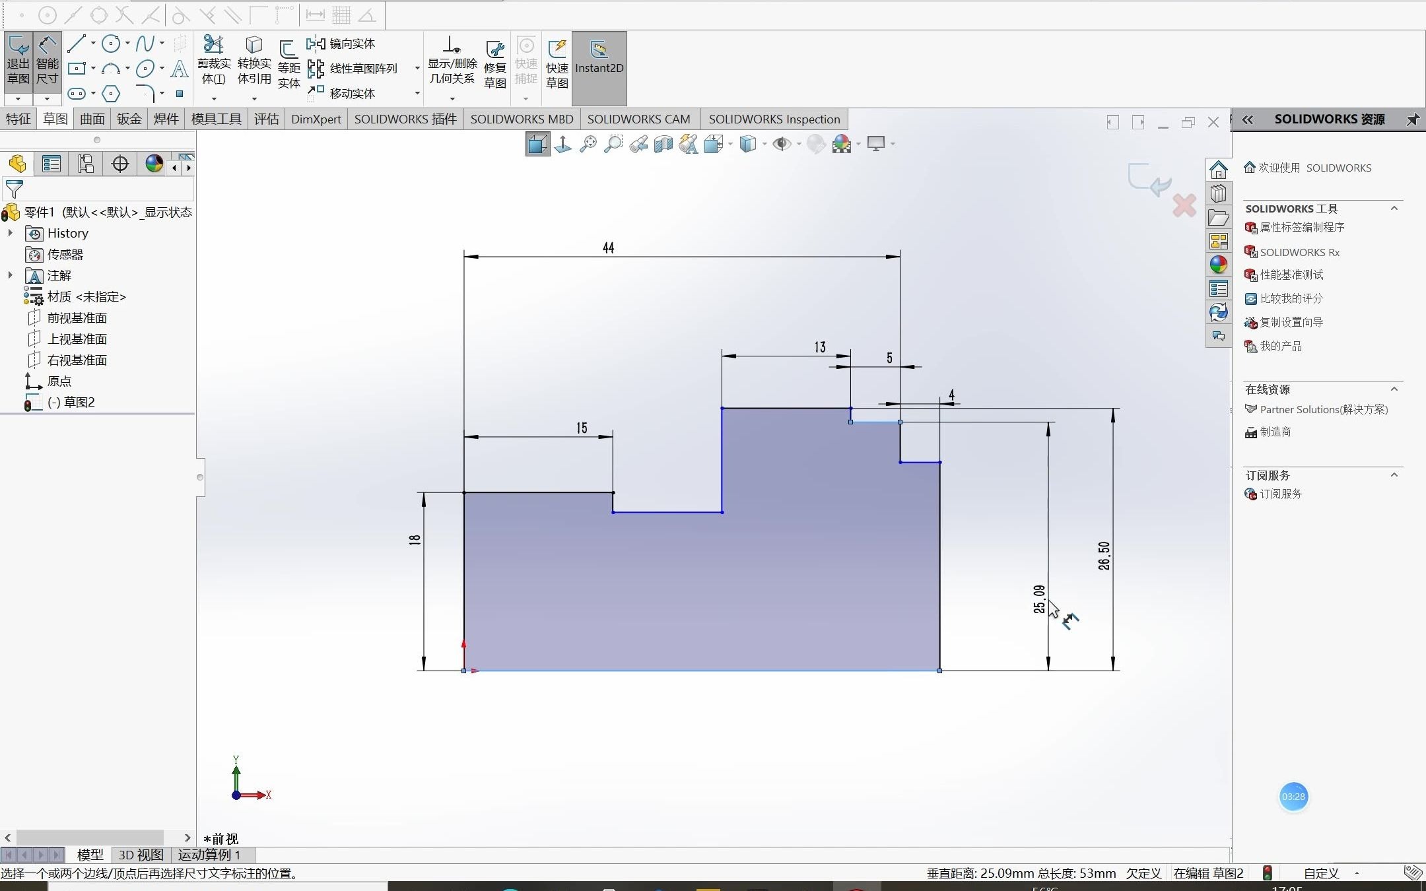Open Hide/Show Items eye dropdown

799,144
